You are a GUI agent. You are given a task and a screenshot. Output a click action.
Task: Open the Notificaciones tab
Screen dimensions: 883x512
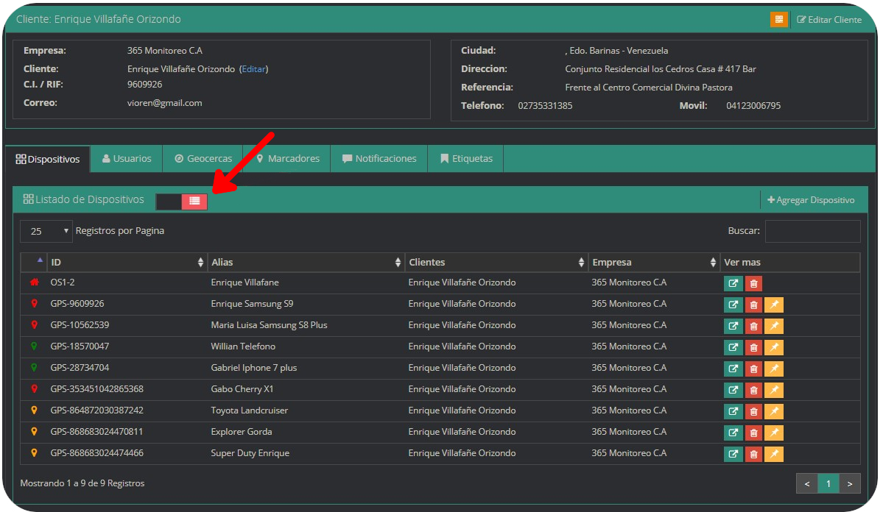pos(379,159)
